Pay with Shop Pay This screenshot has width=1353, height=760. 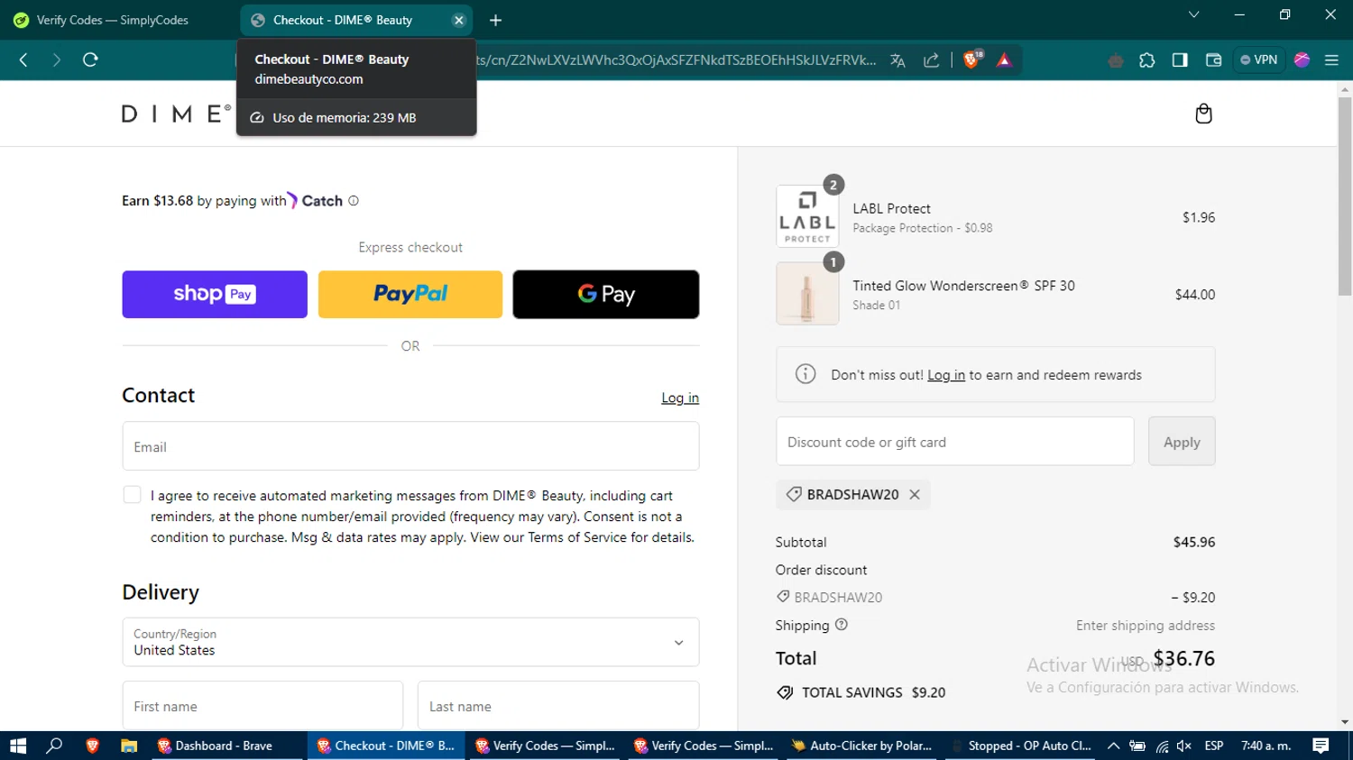(x=215, y=294)
